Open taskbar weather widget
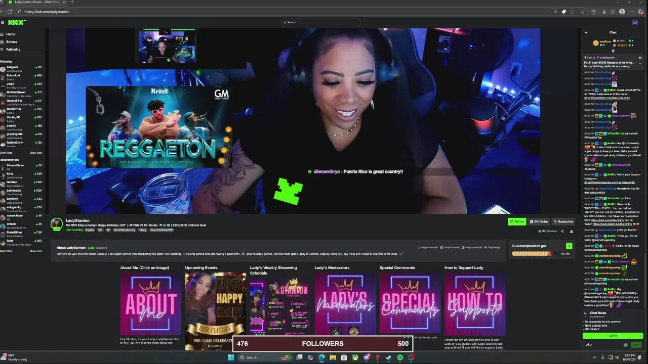The height and width of the screenshot is (364, 648). 15,357
